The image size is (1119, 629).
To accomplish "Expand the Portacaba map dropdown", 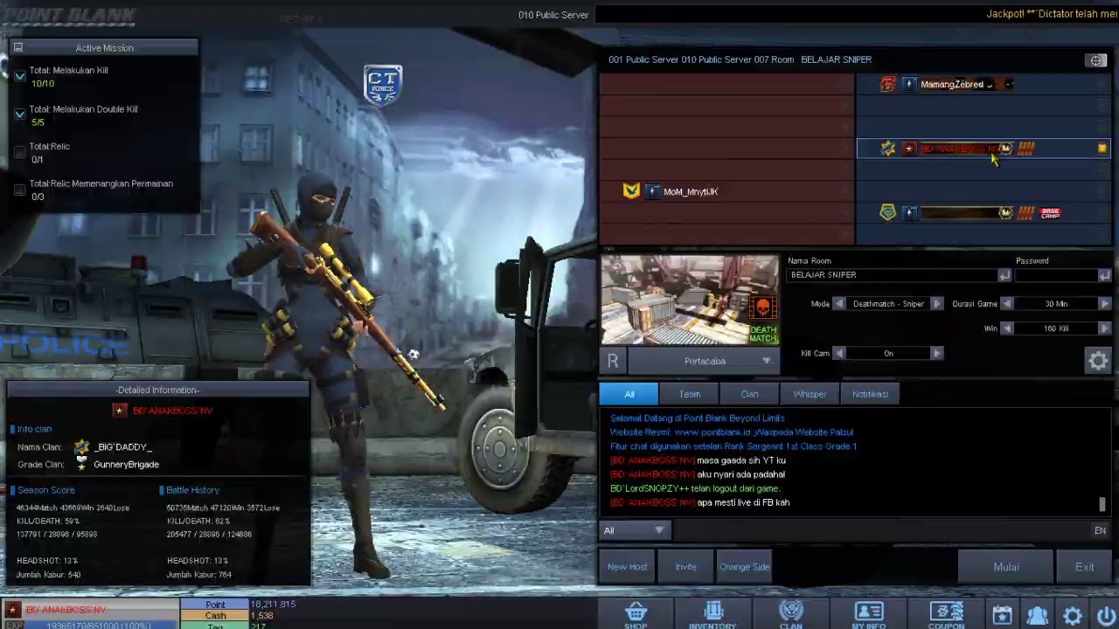I will point(766,361).
